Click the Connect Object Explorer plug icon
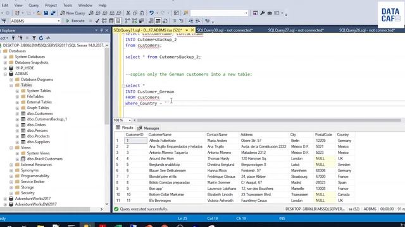Image resolution: width=405 pixels, height=227 pixels. 13,38
